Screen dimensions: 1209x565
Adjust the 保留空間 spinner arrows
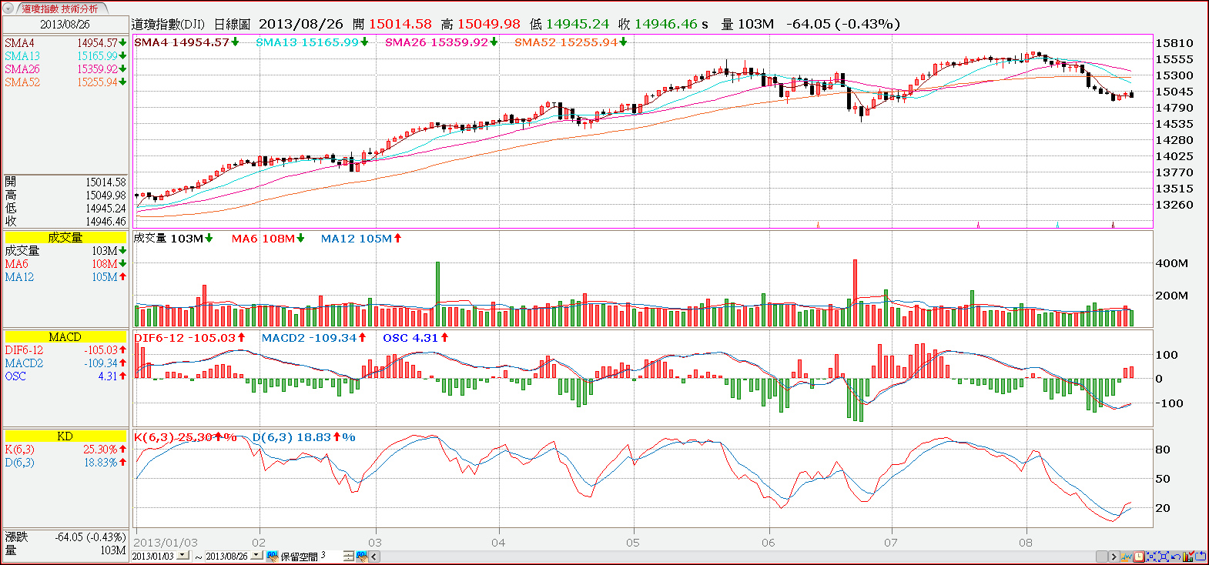click(348, 556)
